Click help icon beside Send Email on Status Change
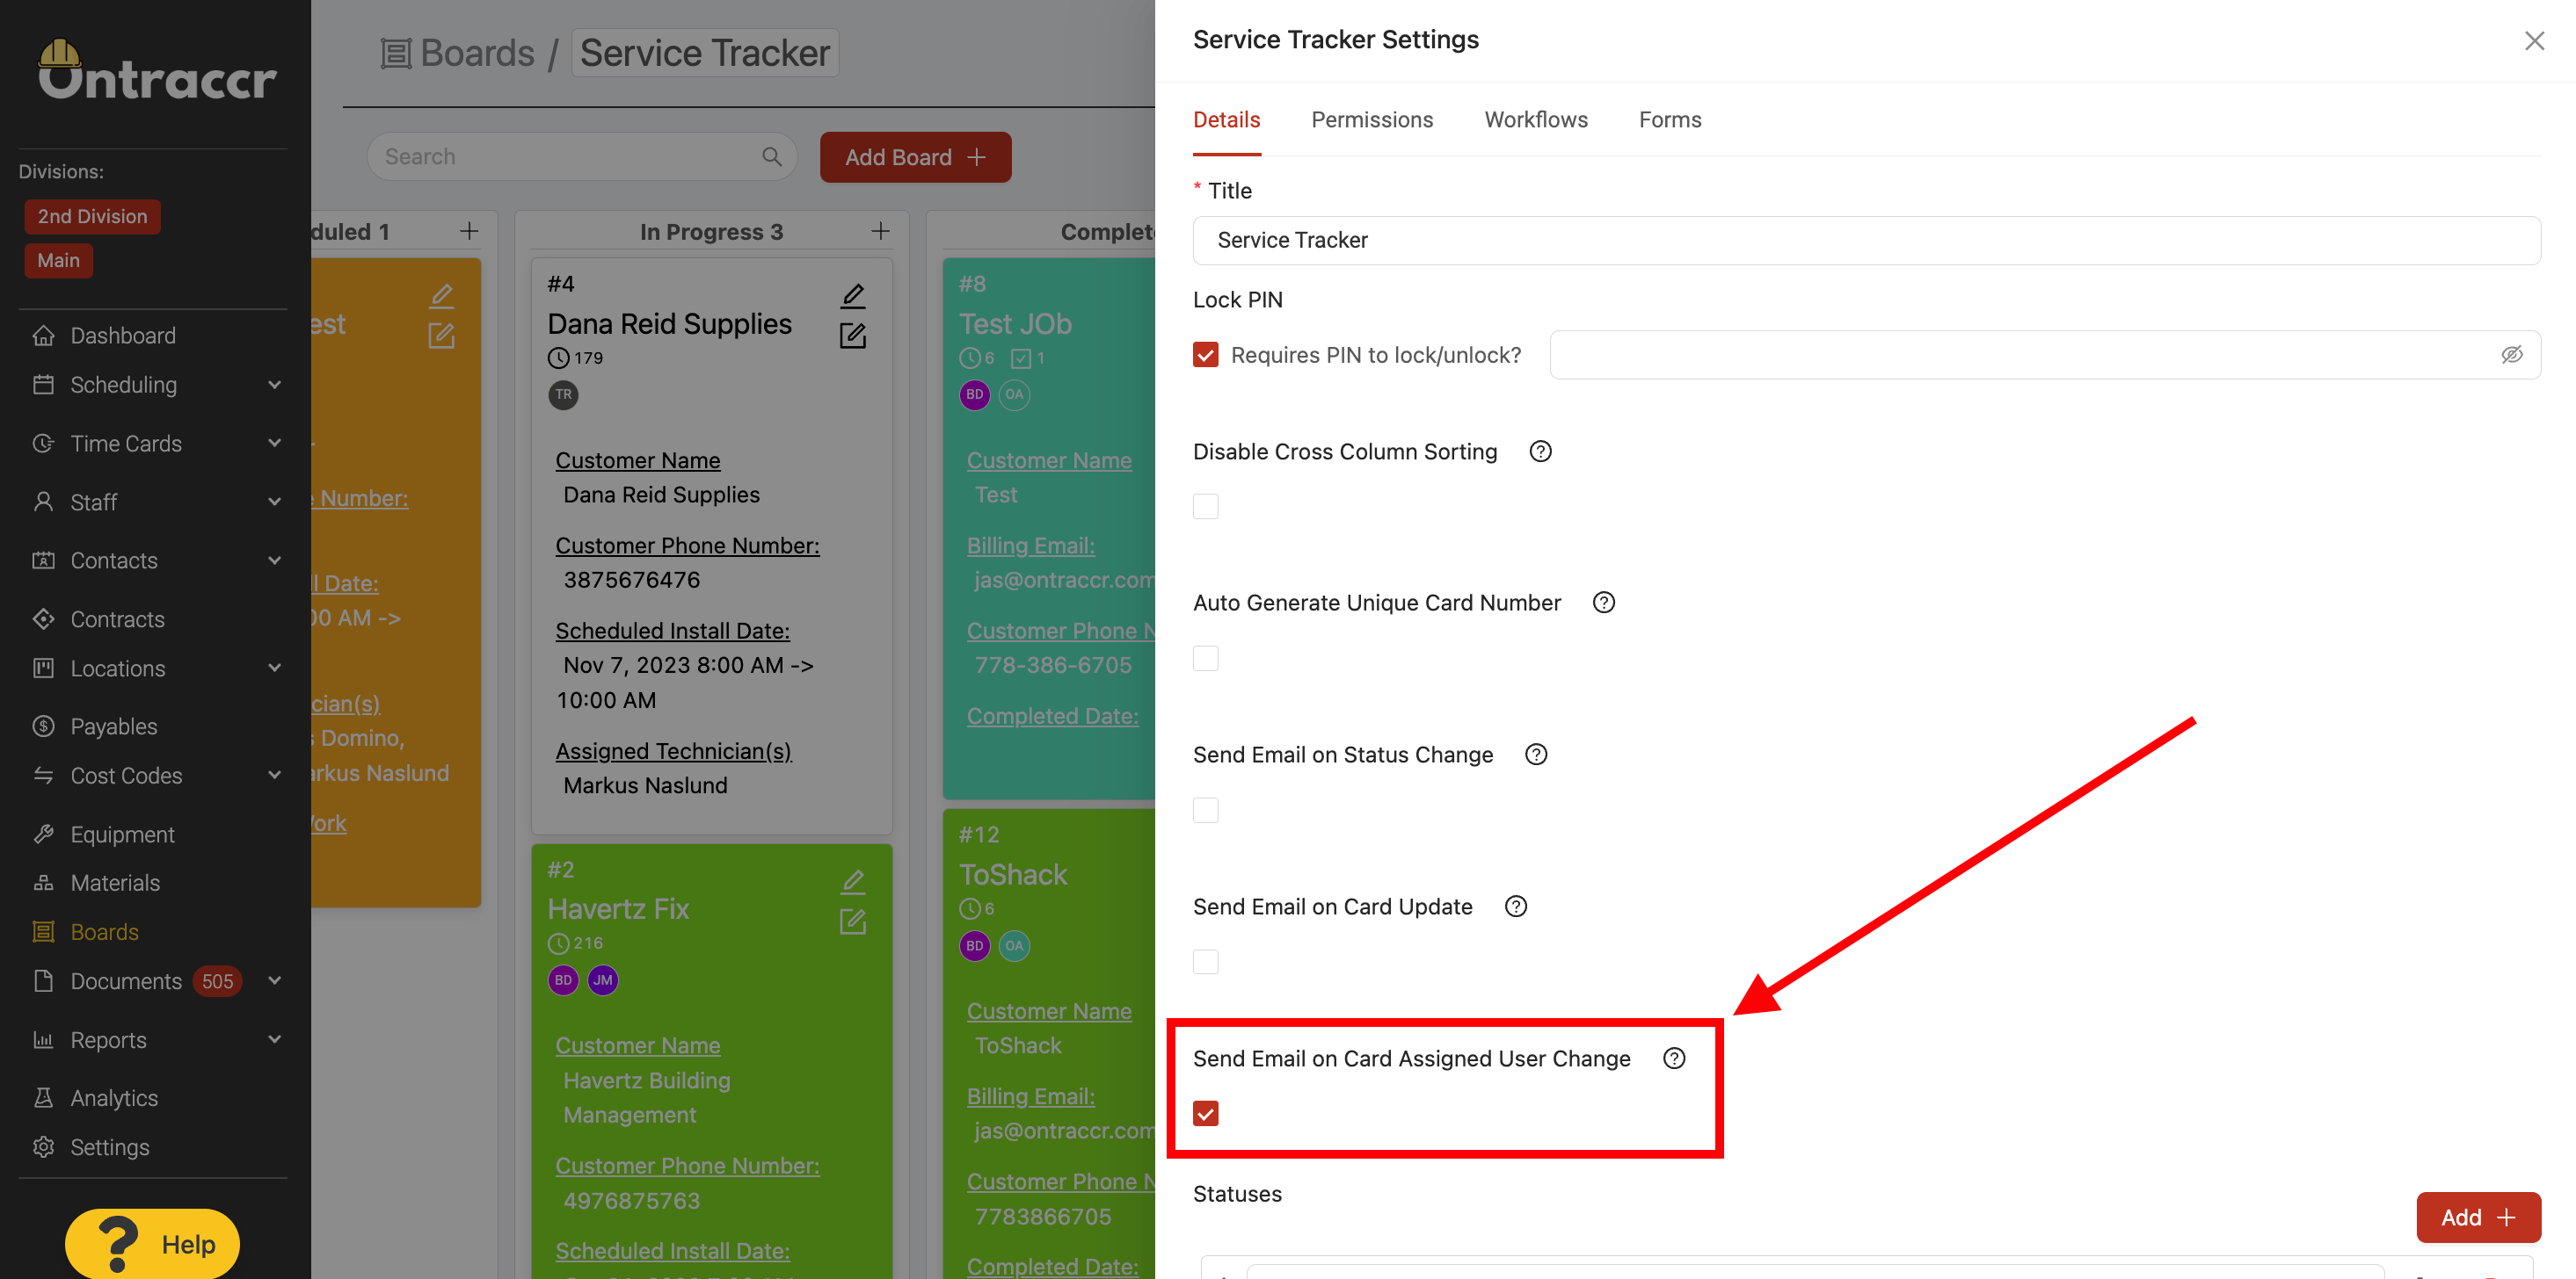 click(1536, 755)
